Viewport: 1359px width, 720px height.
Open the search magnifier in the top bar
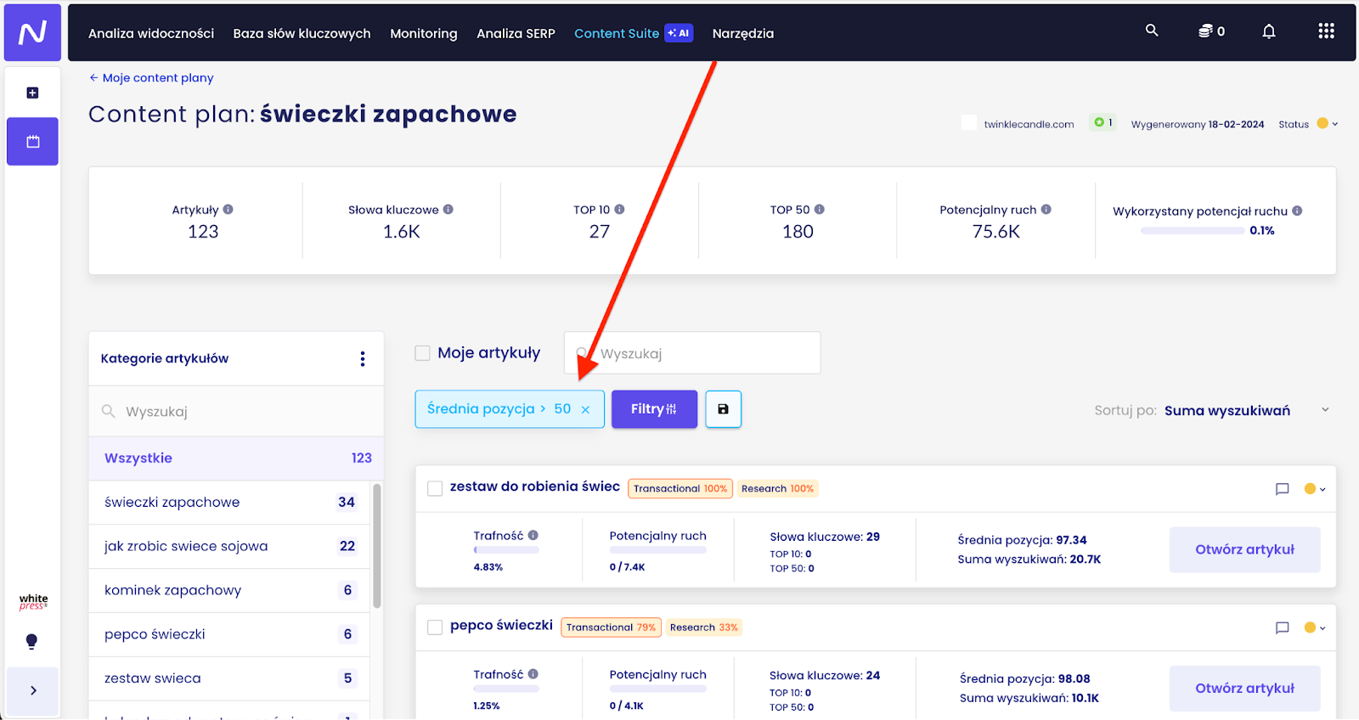(x=1152, y=31)
